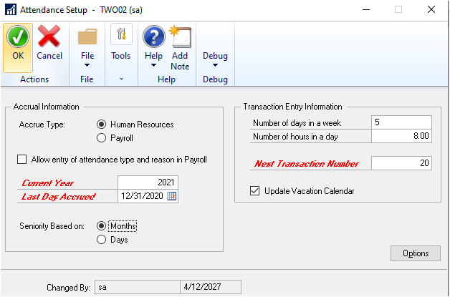Click the Actions group label
This screenshot has width=450, height=297.
pos(34,79)
